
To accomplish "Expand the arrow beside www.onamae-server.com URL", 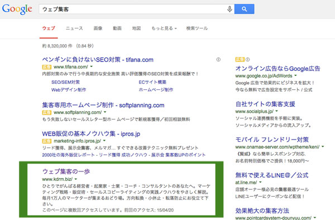I will point(323,146).
